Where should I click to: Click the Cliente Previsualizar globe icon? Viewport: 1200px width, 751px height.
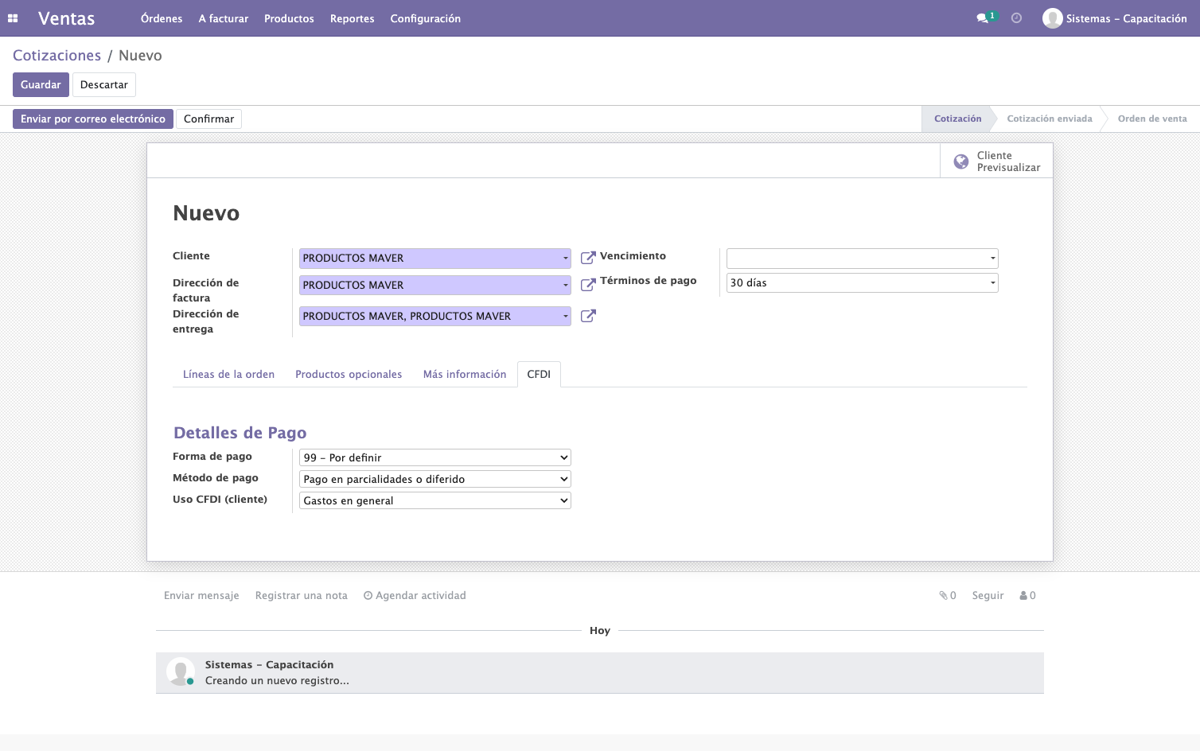(x=961, y=161)
